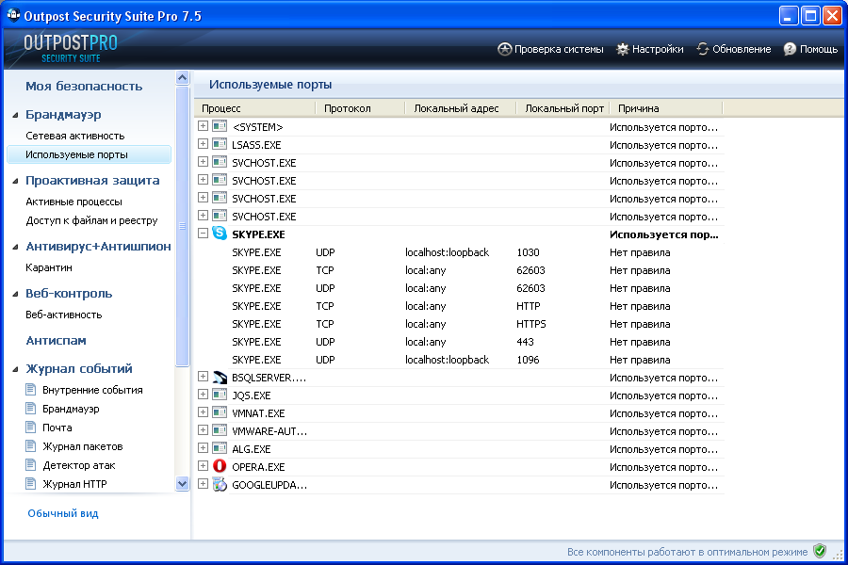Image resolution: width=848 pixels, height=565 pixels.
Task: Click document icon beside Журнал HTTP
Action: click(x=31, y=483)
